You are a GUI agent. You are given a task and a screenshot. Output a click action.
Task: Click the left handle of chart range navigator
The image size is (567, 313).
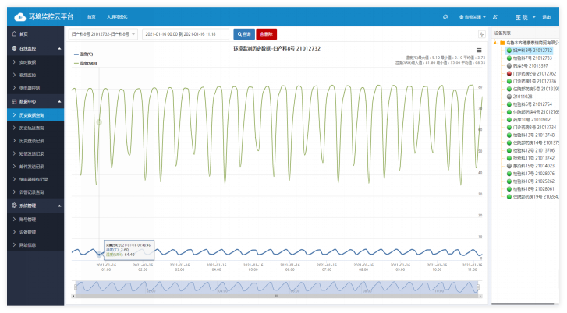click(76, 287)
